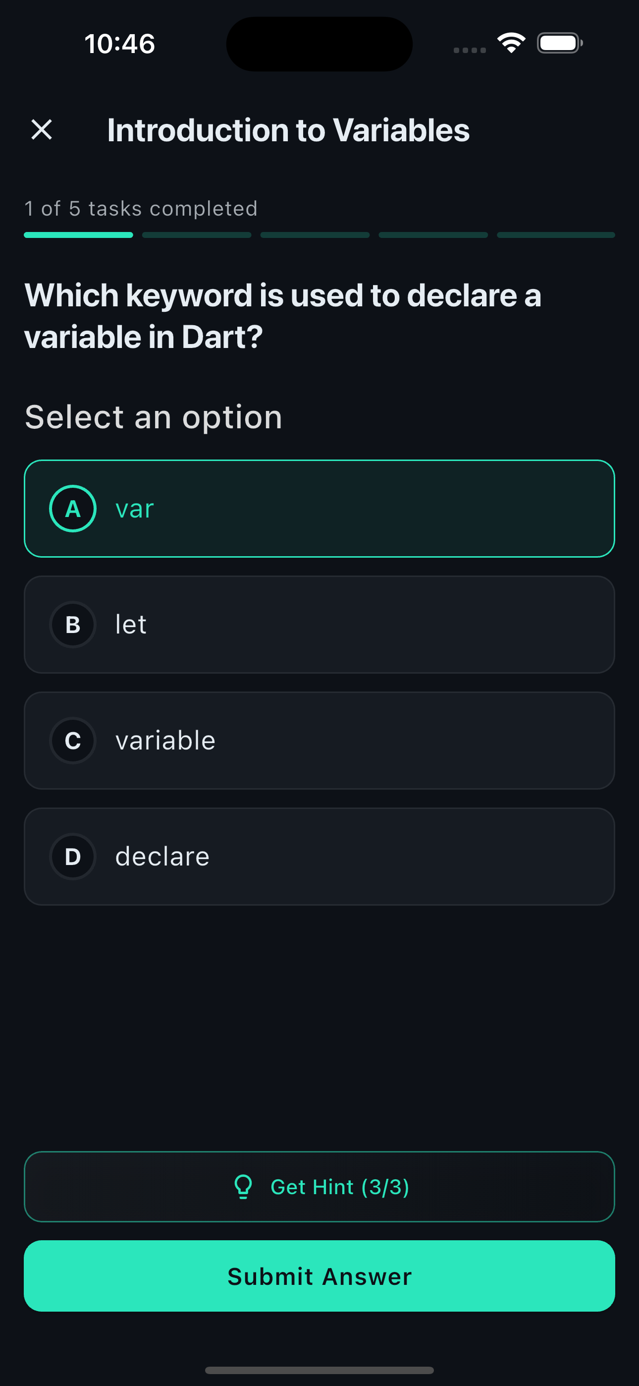This screenshot has width=639, height=1386.
Task: Click the Wi-Fi status icon
Action: [x=511, y=43]
